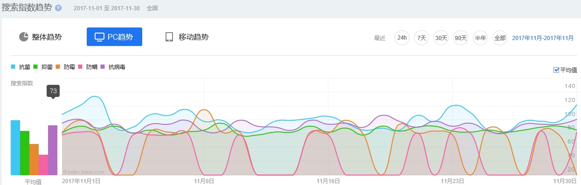Choose the 90天 range button

tap(461, 38)
